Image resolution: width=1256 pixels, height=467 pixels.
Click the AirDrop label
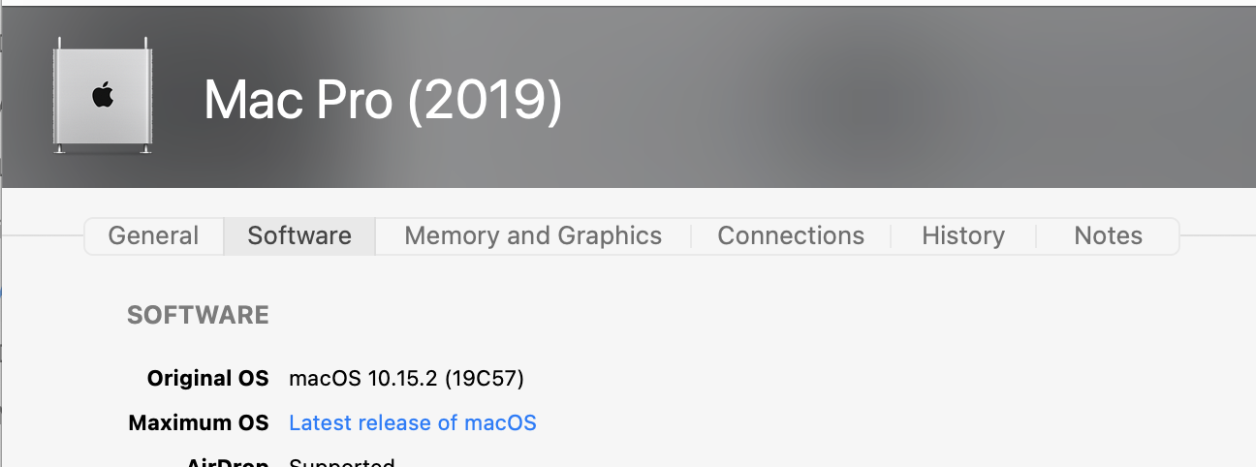[228, 462]
